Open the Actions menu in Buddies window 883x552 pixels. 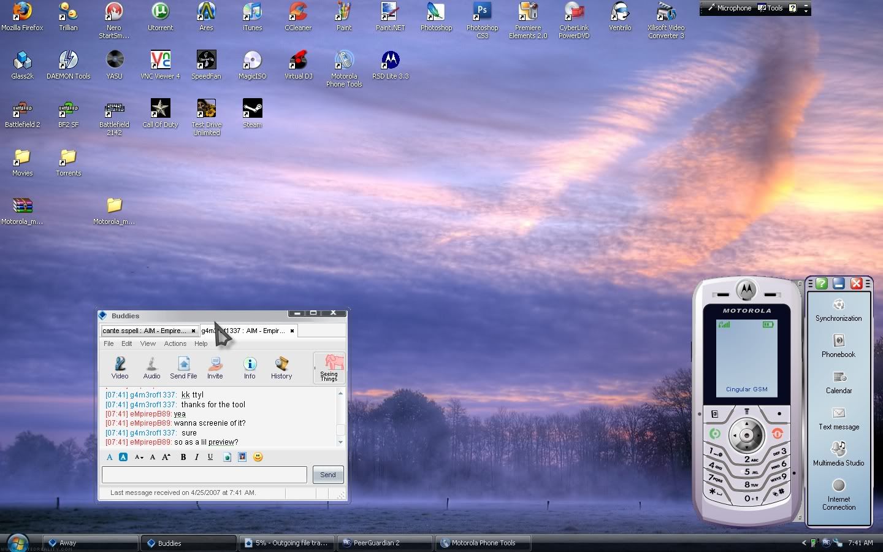pos(175,343)
